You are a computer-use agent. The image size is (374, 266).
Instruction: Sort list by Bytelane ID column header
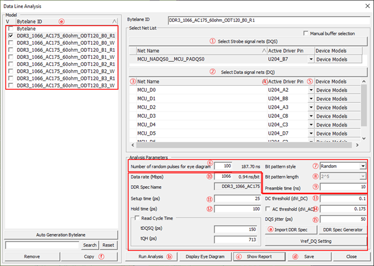58,20
